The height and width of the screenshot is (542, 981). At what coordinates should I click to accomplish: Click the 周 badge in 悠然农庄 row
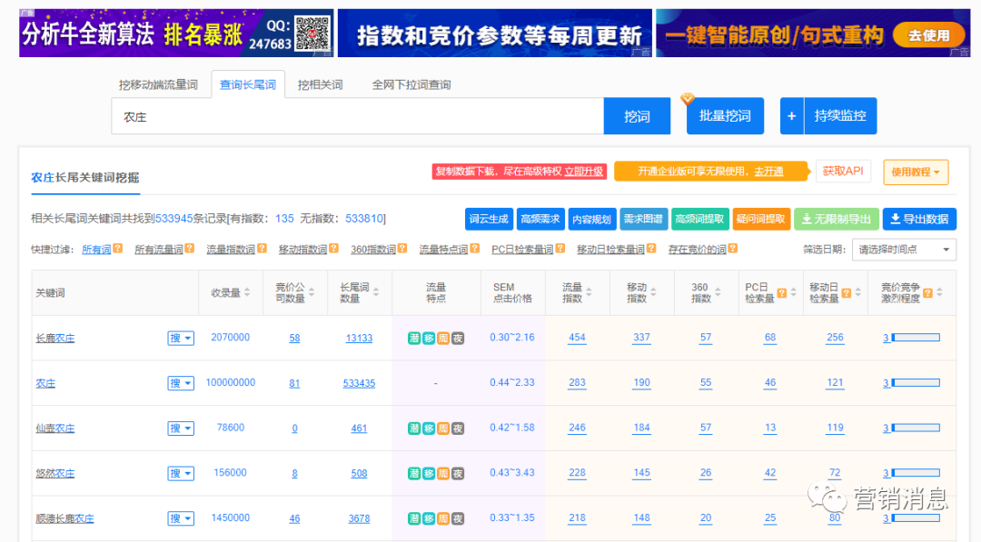pyautogui.click(x=443, y=473)
